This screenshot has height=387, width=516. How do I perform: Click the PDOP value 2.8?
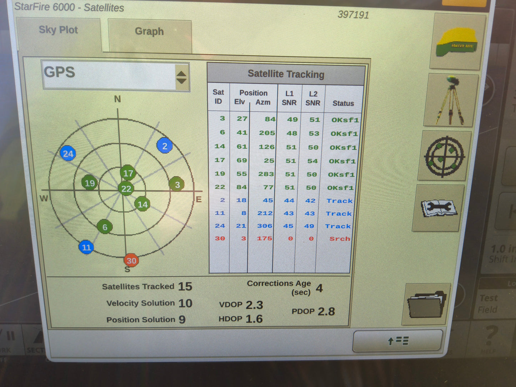[x=326, y=311]
